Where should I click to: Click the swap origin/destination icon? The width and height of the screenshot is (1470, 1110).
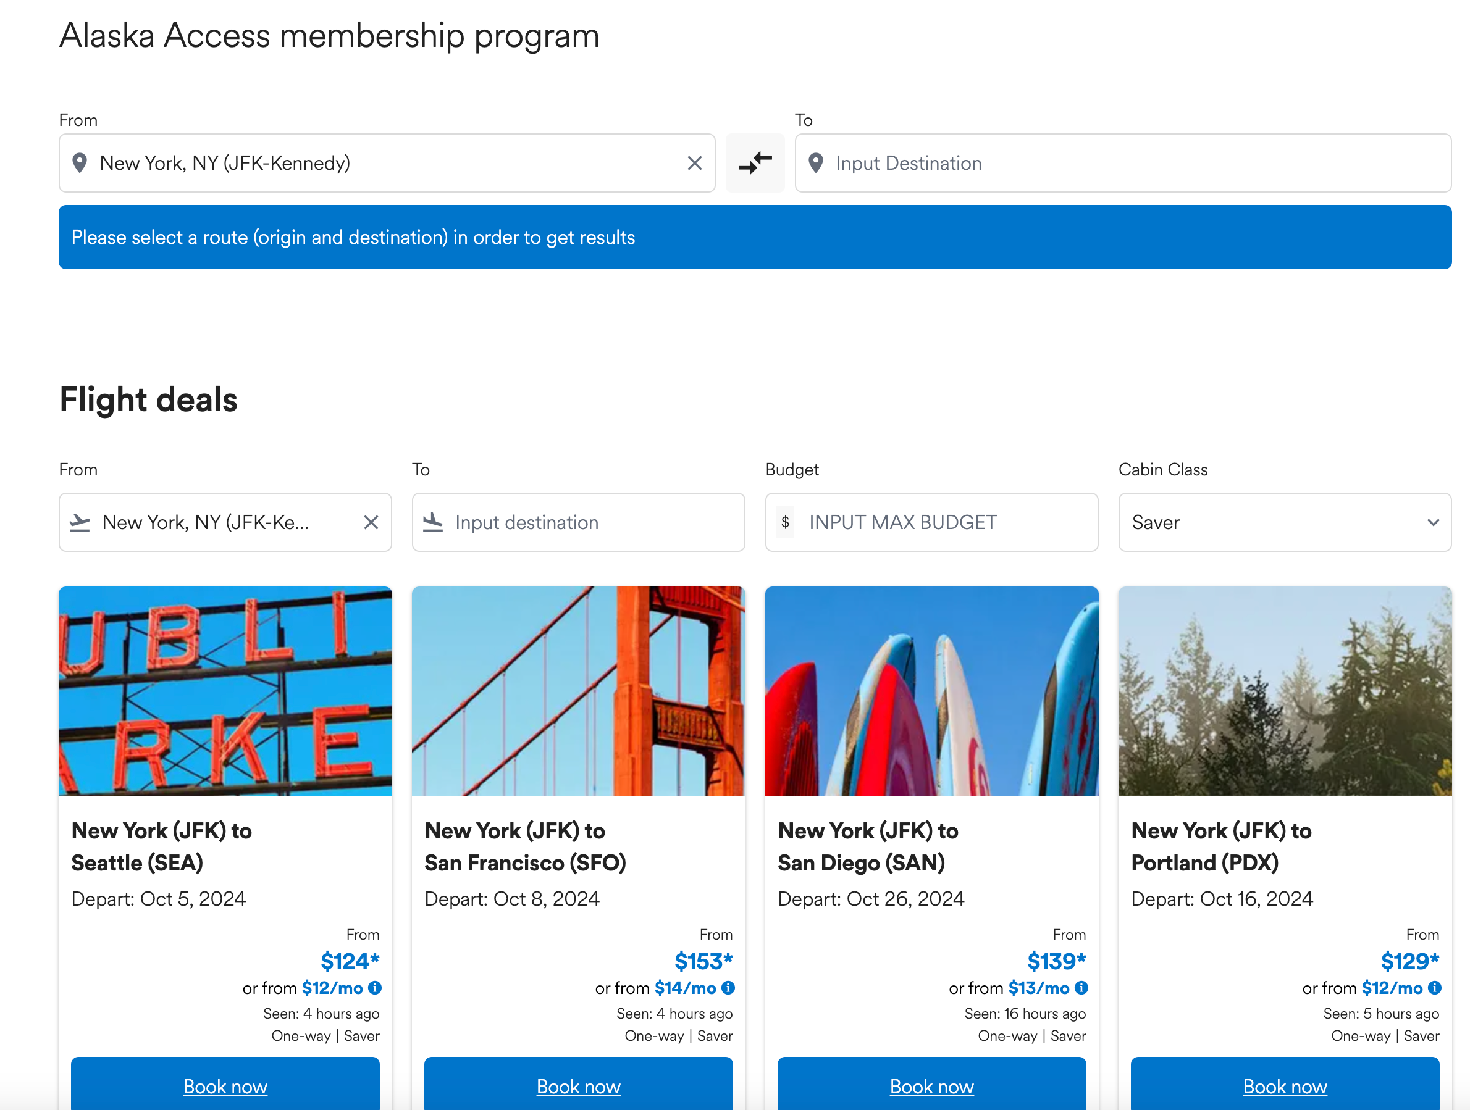[x=755, y=162]
